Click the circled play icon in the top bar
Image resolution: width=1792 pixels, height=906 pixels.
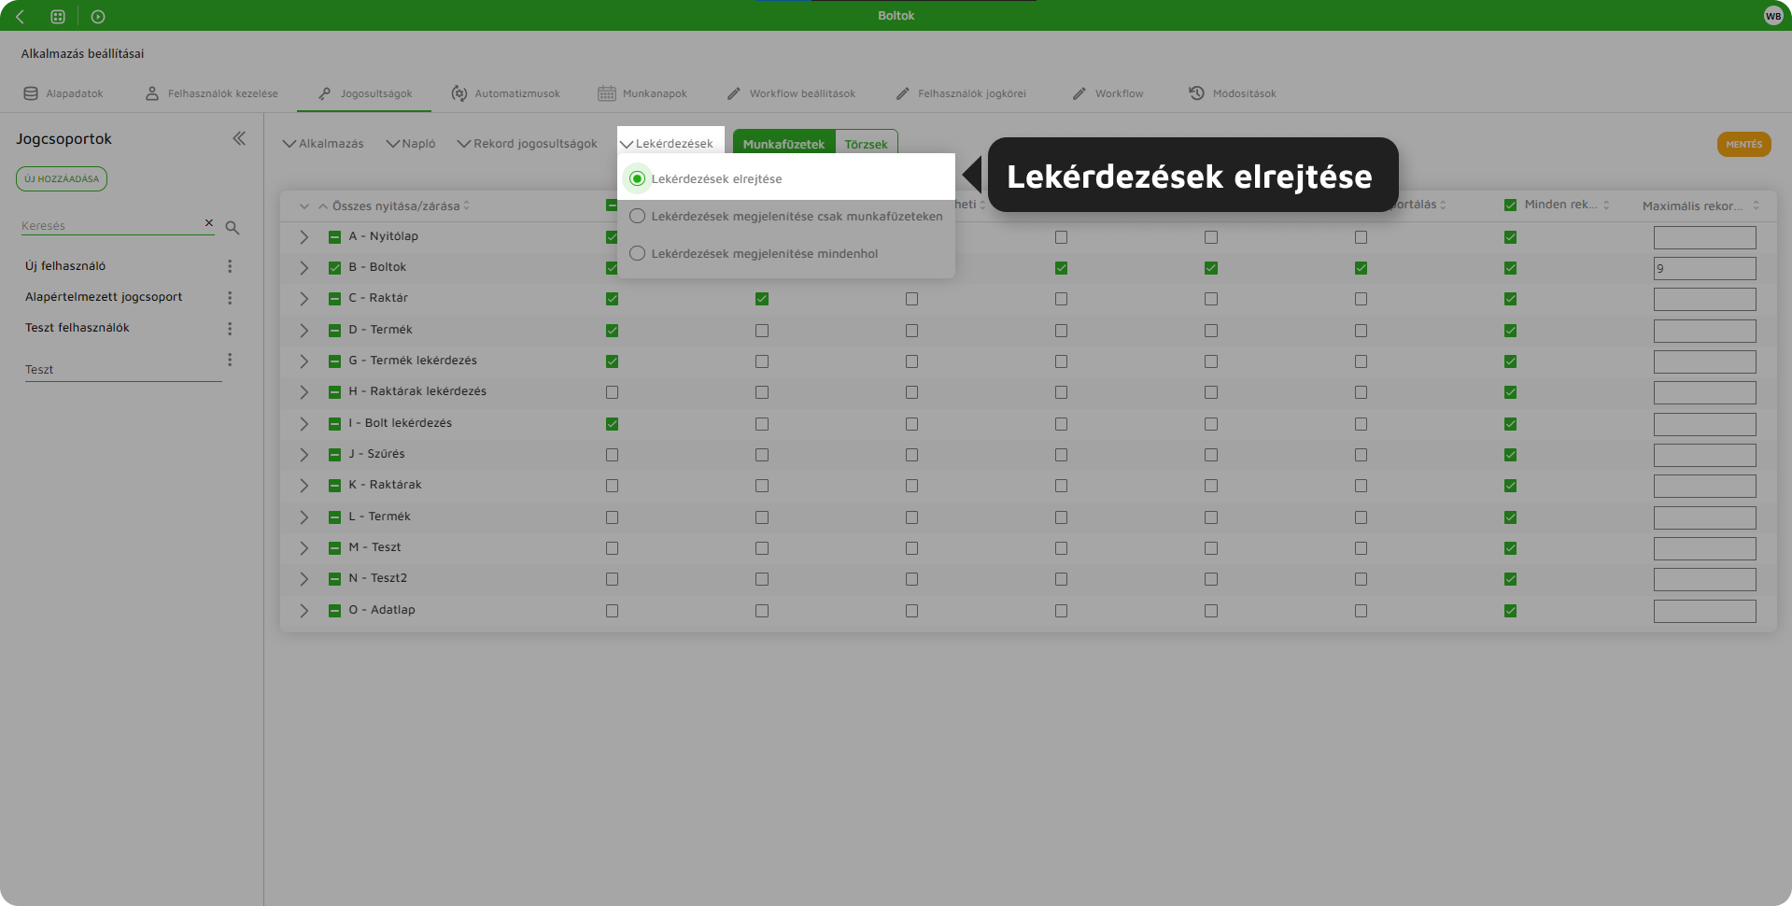(98, 16)
